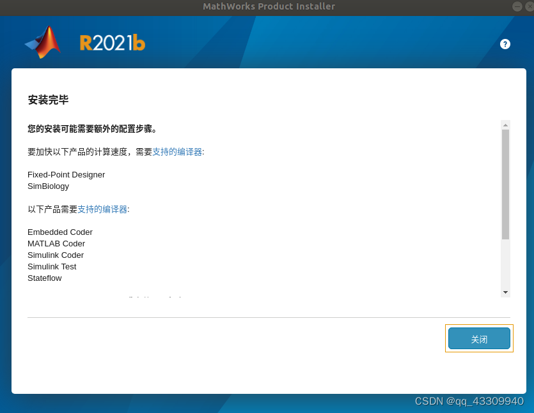Click the MATLAB membrane logo

43,43
